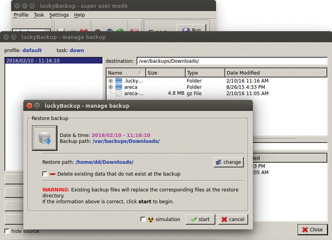Select the .lucky... folder icon

[x=119, y=81]
